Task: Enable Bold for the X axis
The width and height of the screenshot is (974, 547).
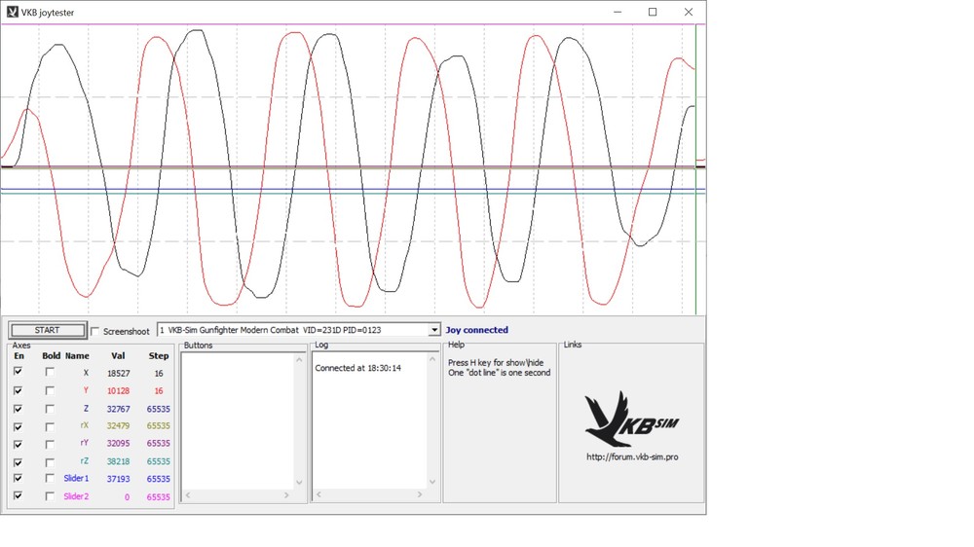Action: coord(50,371)
